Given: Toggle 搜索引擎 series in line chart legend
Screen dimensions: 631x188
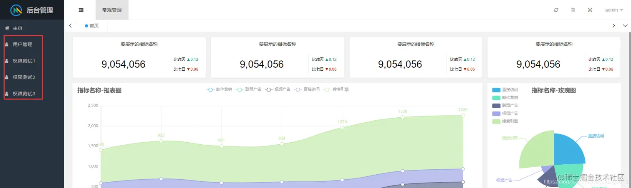Looking at the screenshot, I should click(x=336, y=89).
